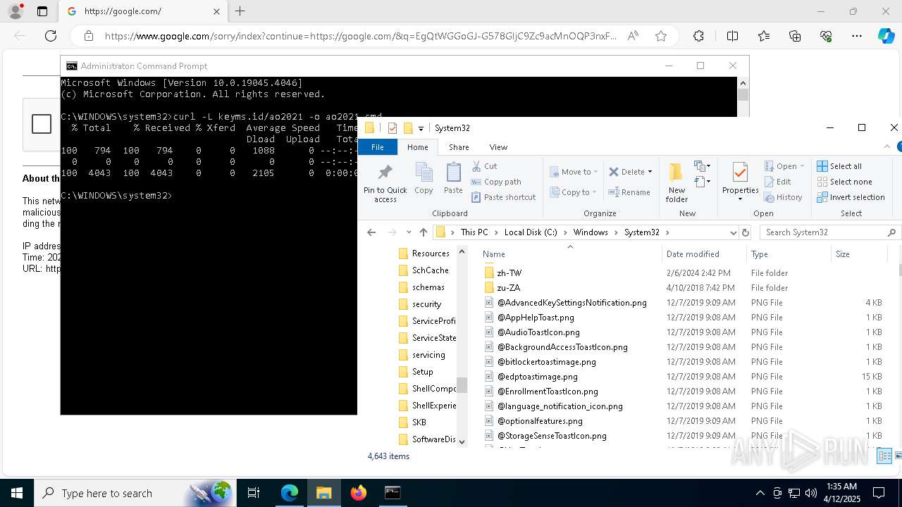The image size is (902, 507).
Task: Click the Rename button in Organize group
Action: [629, 192]
